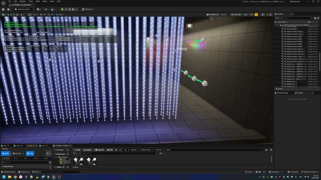The width and height of the screenshot is (321, 180).
Task: Switch to the World Settings tab
Action: pos(282,93)
